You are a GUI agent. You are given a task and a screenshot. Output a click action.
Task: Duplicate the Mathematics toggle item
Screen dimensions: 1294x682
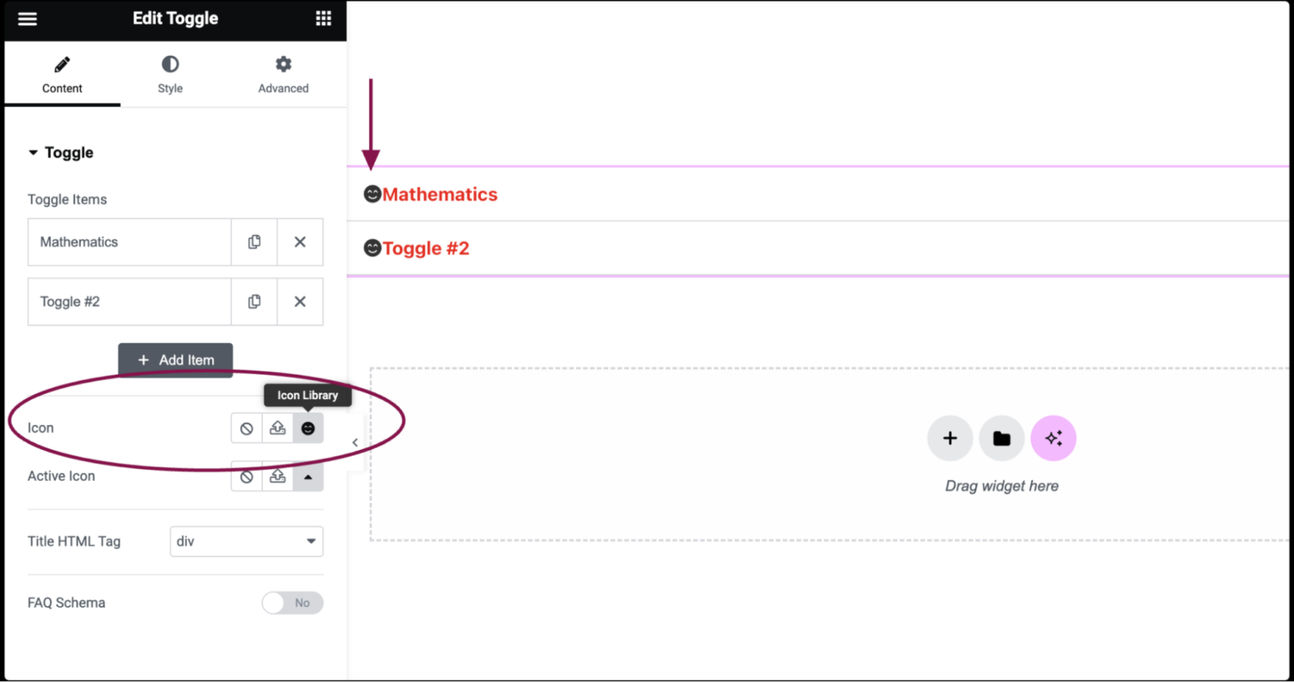(254, 242)
